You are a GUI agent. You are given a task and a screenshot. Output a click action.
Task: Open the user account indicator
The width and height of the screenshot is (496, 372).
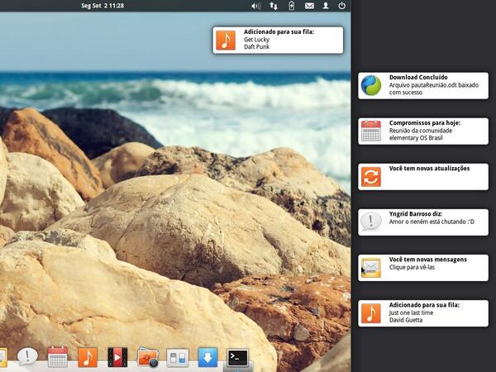pos(326,6)
